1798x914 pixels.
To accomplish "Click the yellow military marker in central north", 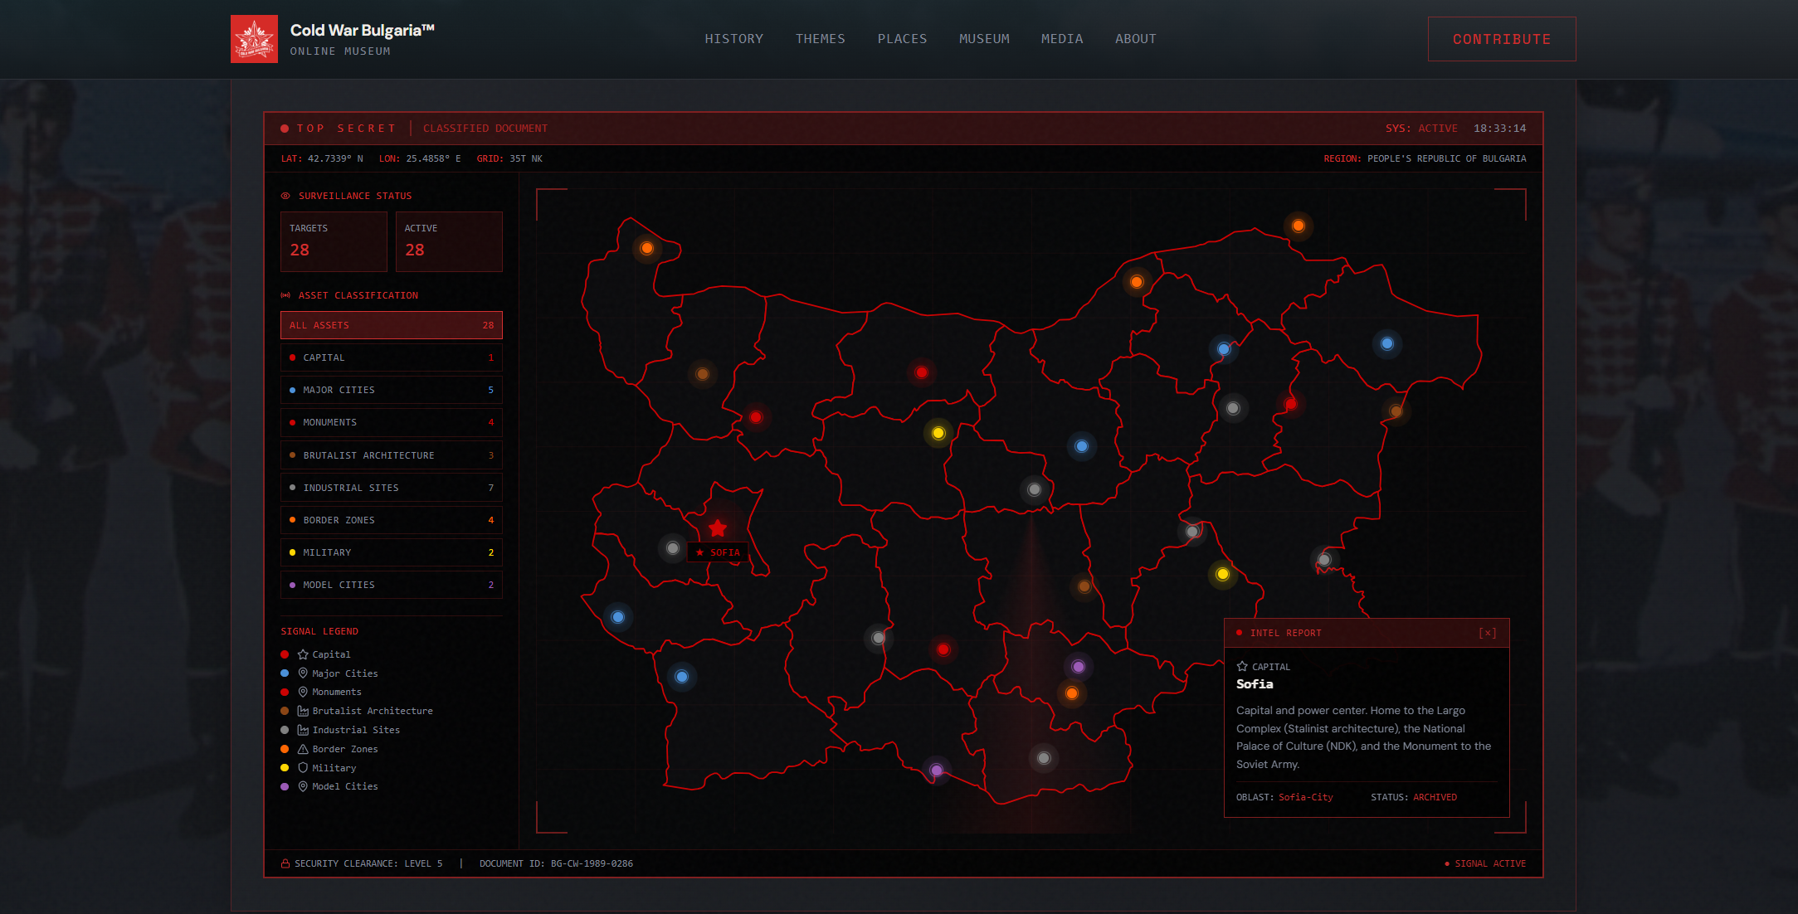I will (938, 433).
